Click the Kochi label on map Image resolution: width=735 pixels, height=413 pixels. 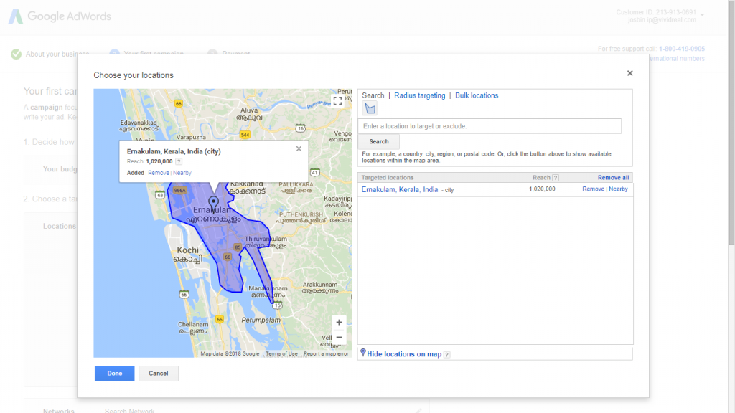(188, 255)
